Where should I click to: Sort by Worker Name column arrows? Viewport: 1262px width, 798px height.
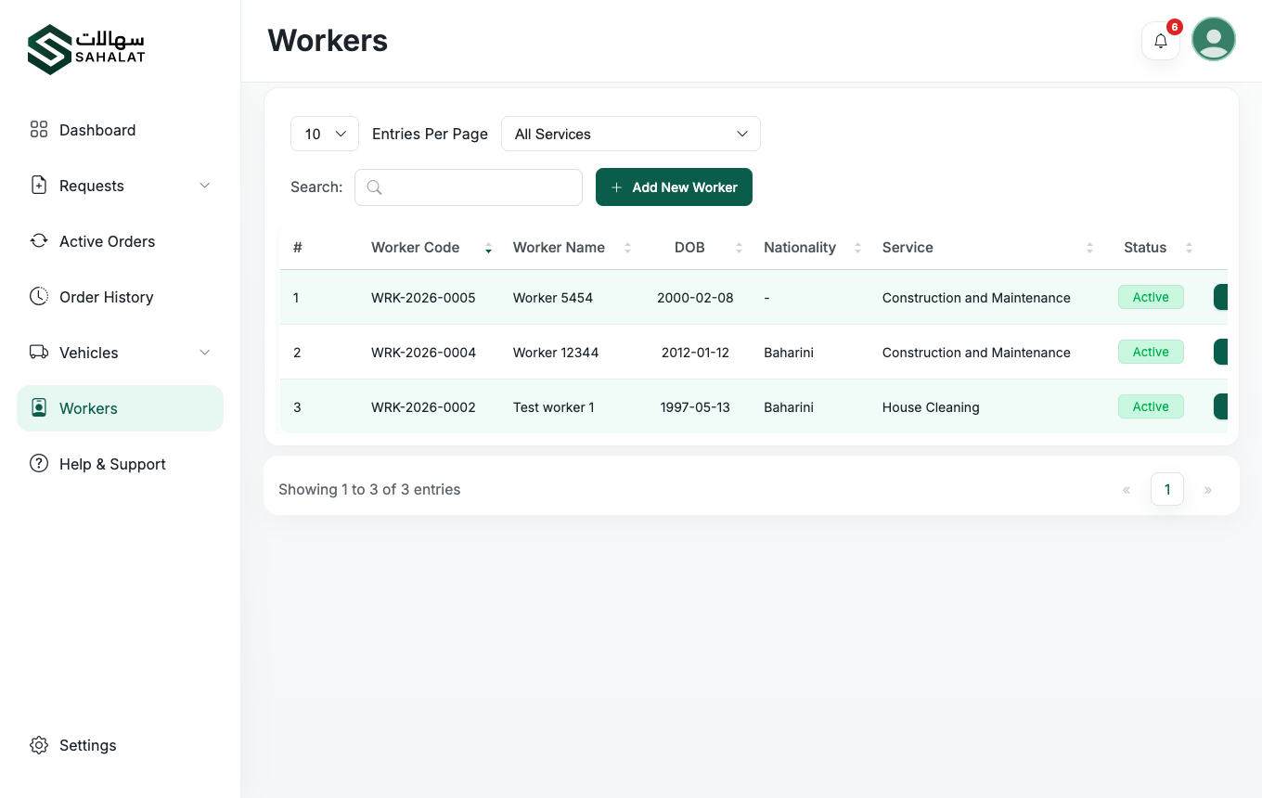point(627,248)
